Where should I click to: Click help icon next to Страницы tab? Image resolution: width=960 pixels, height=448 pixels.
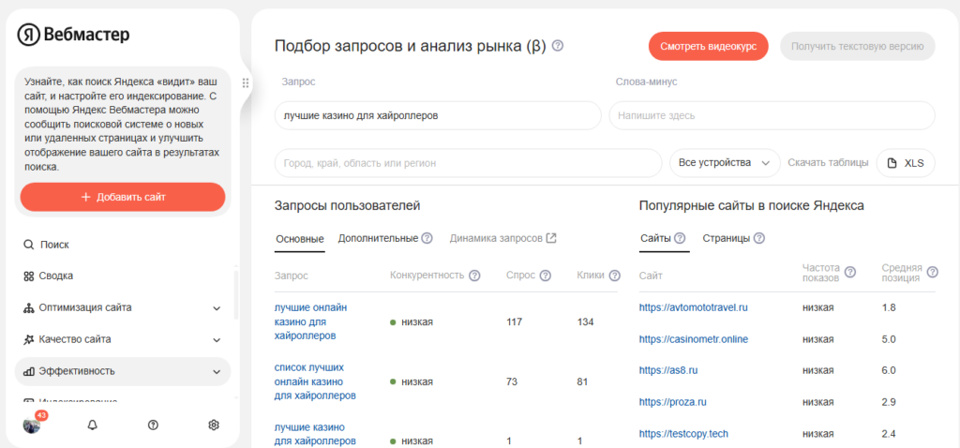click(x=759, y=238)
